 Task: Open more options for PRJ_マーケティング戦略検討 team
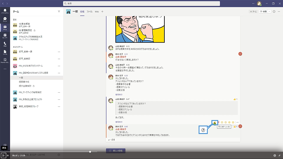[59, 92]
